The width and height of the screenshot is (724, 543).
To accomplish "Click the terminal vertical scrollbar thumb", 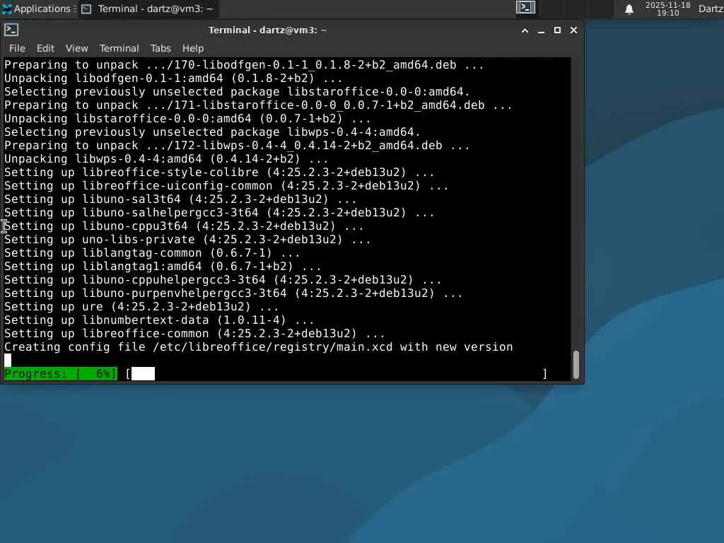I will coord(576,365).
